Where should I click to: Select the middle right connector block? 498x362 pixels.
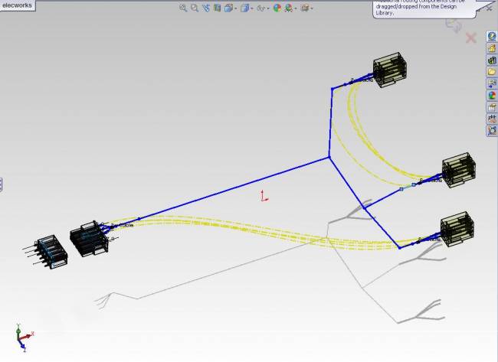tap(459, 171)
